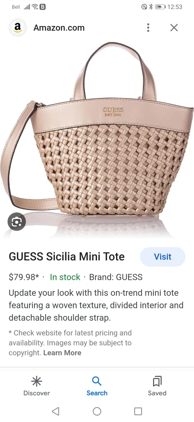Tap the Google Lens camera icon

(17, 221)
